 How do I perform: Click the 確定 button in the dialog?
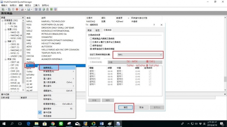click(x=125, y=108)
